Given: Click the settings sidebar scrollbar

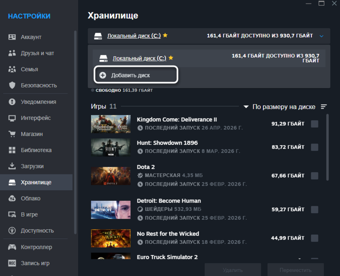Looking at the screenshot, I should [75, 132].
